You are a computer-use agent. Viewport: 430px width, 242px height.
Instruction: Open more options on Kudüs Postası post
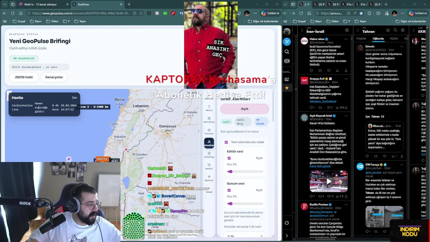[346, 205]
